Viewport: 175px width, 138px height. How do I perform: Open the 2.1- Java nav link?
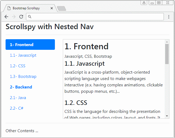[18, 98]
